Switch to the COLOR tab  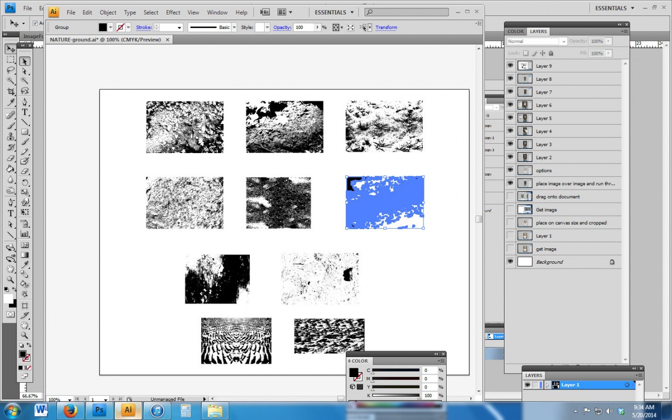click(515, 31)
